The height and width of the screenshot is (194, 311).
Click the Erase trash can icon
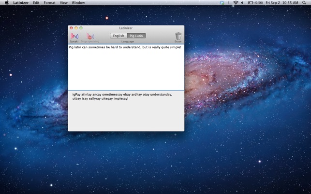point(178,36)
